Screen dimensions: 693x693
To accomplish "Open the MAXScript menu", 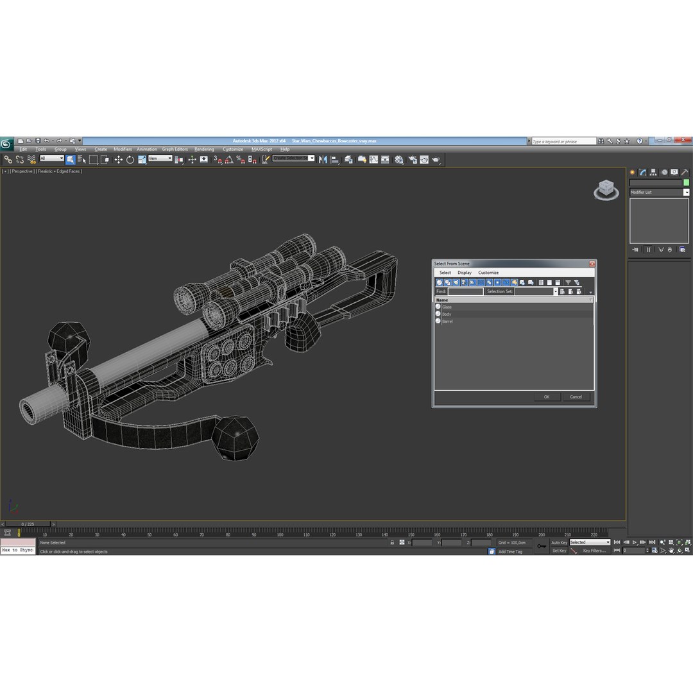I will [x=262, y=150].
